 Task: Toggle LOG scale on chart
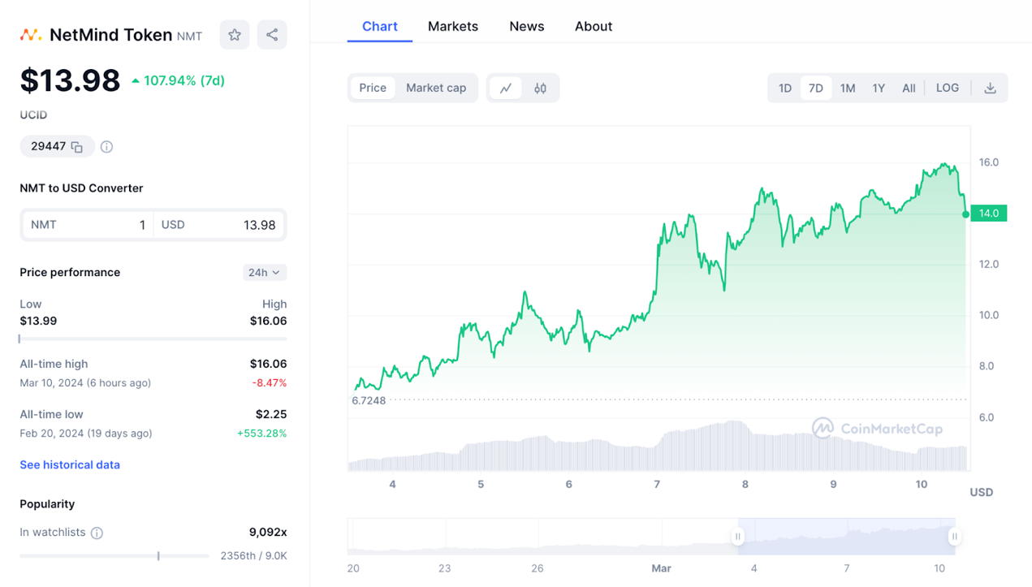tap(948, 88)
